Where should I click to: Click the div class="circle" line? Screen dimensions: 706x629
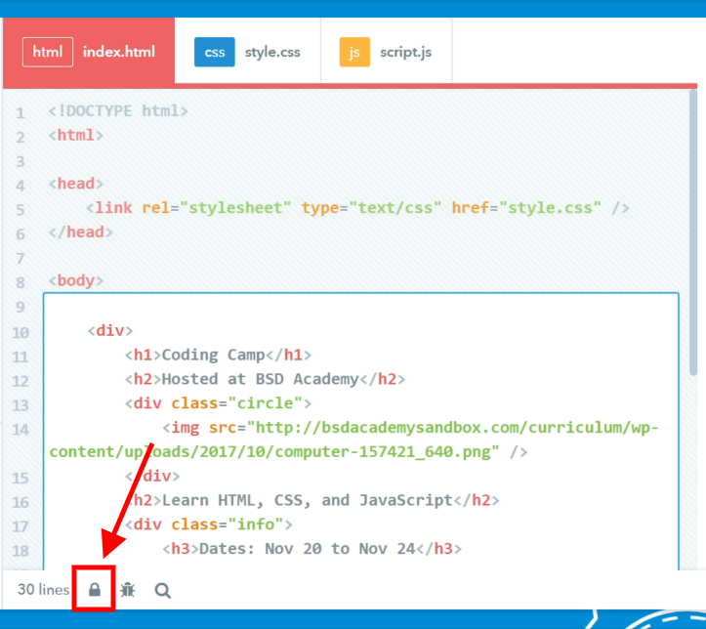point(218,403)
